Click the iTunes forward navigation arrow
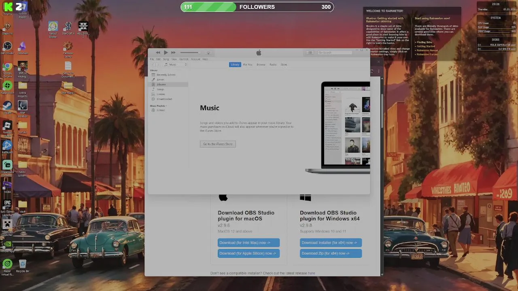This screenshot has width=518, height=291. click(x=159, y=65)
